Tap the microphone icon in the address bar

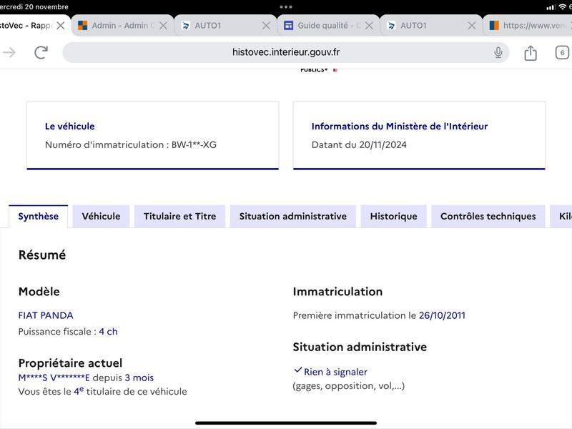(498, 52)
